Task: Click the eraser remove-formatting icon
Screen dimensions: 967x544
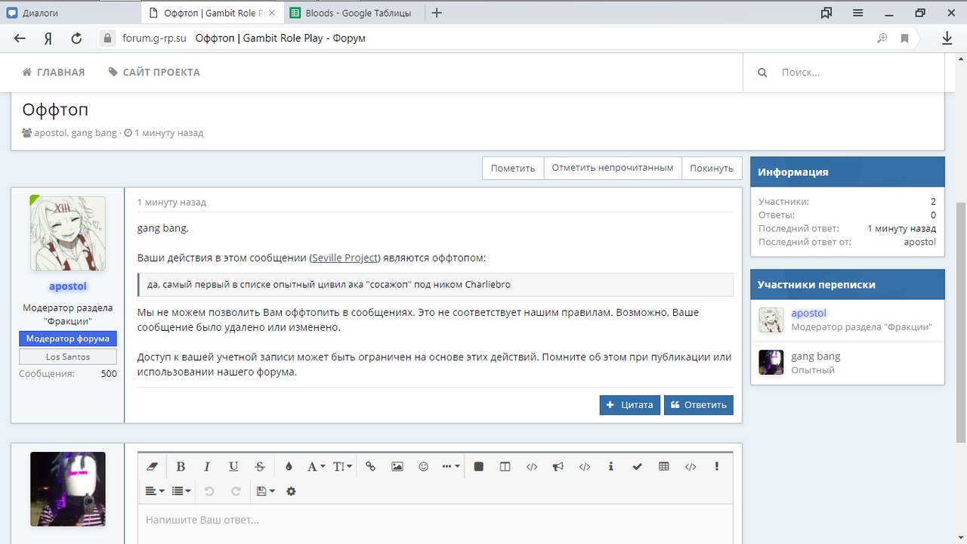Action: (x=152, y=467)
